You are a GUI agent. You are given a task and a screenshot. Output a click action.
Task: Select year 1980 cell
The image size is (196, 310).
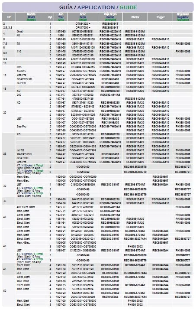[x=61, y=36]
